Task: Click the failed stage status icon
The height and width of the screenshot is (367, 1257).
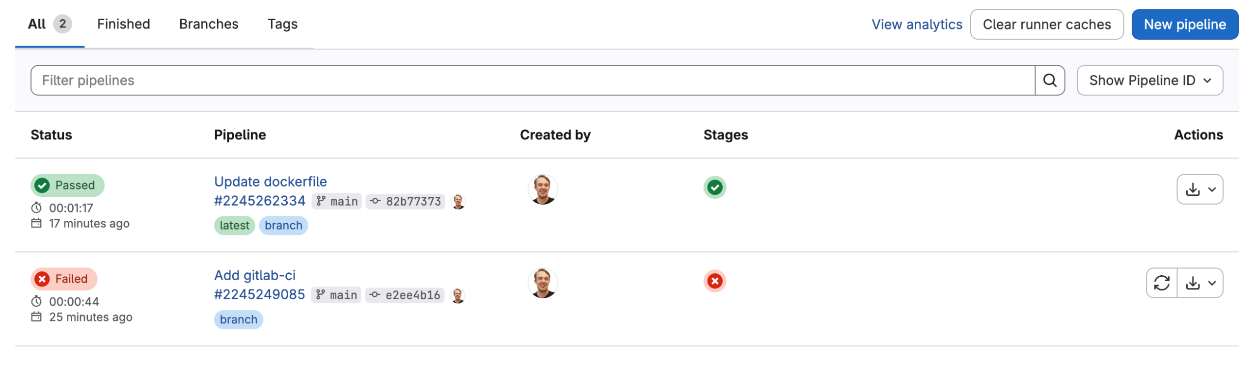Action: tap(714, 281)
